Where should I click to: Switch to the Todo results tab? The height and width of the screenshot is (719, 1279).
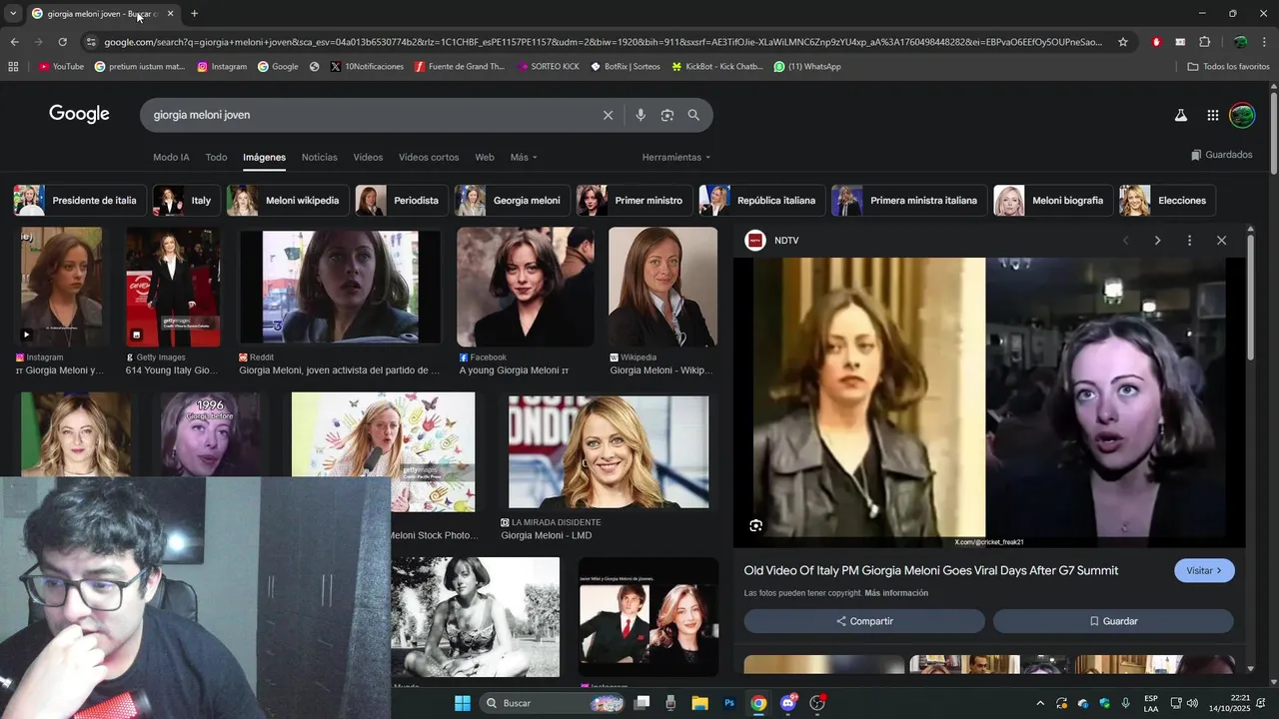tap(216, 158)
